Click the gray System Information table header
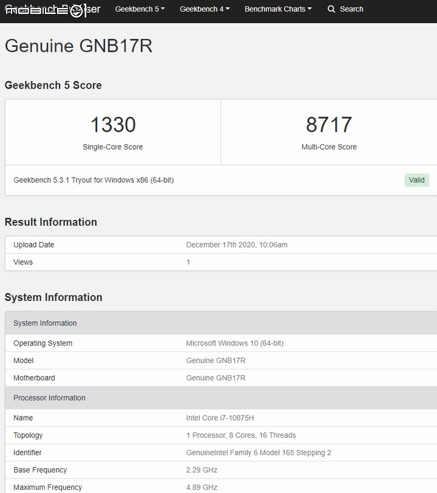This screenshot has height=493, width=437. [x=221, y=323]
